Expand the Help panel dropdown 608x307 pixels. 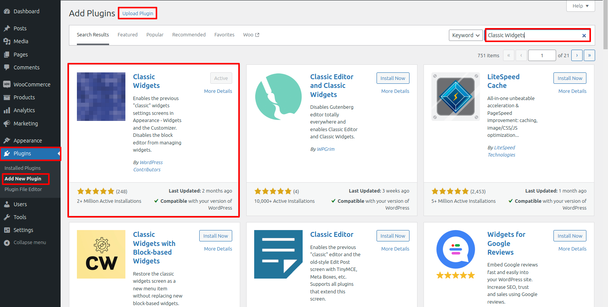click(580, 6)
